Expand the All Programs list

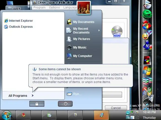point(21,95)
